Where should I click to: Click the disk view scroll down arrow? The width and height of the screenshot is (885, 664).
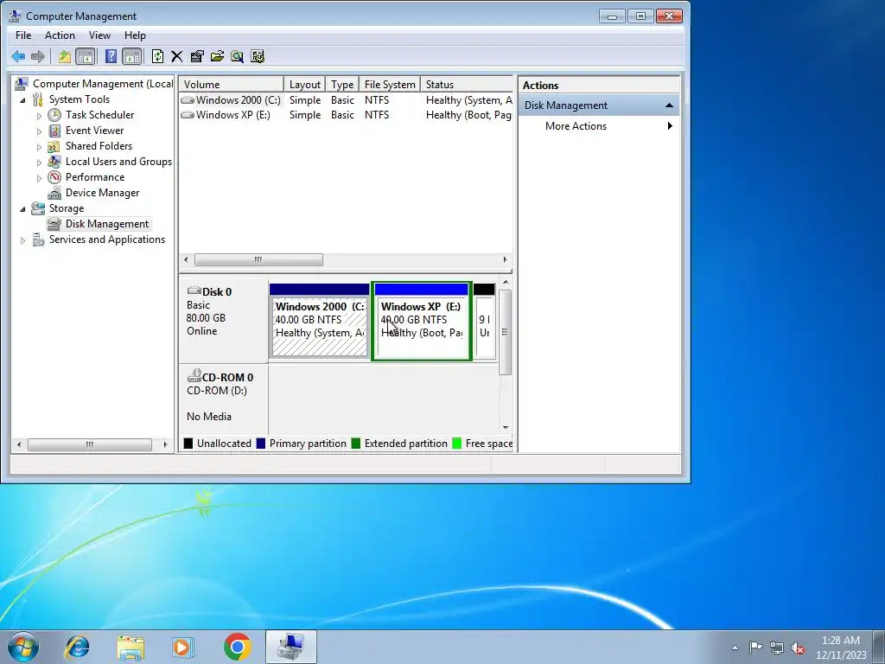pos(505,428)
